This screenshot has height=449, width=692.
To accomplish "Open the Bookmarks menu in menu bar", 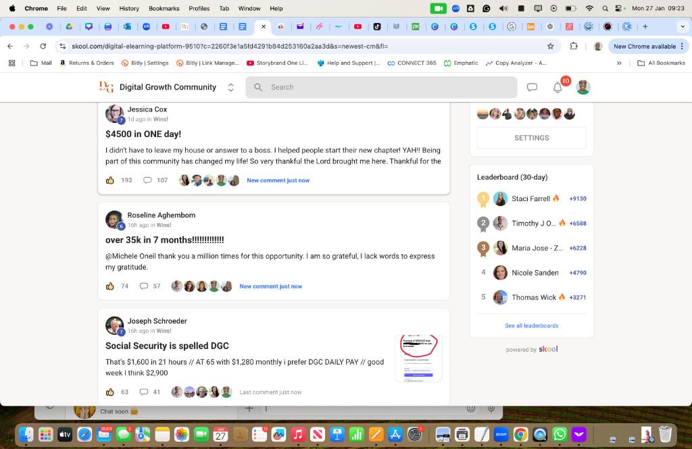I will pos(164,8).
